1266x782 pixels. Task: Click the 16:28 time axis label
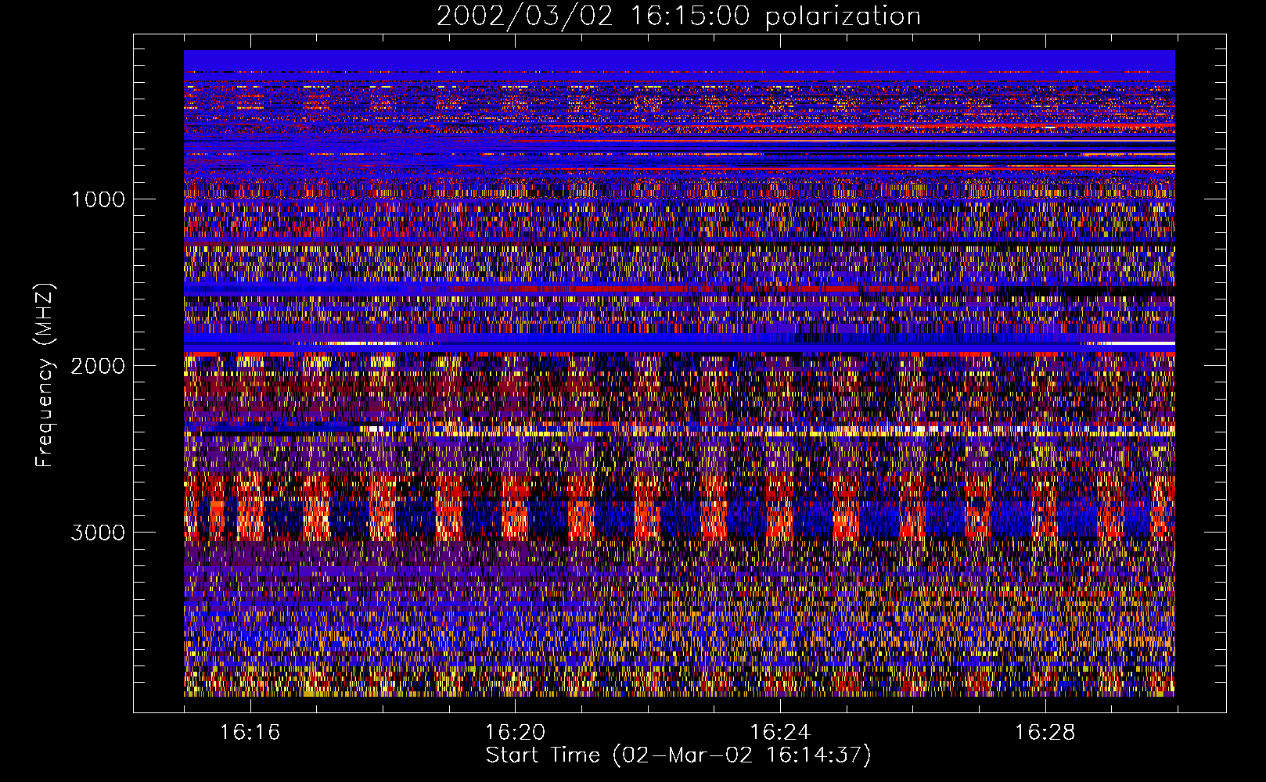pos(1045,732)
